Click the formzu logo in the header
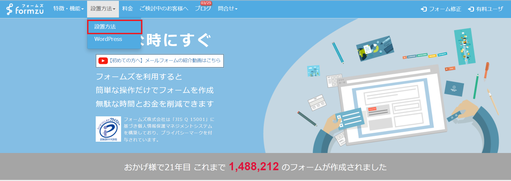This screenshot has width=511, height=181. pyautogui.click(x=25, y=9)
